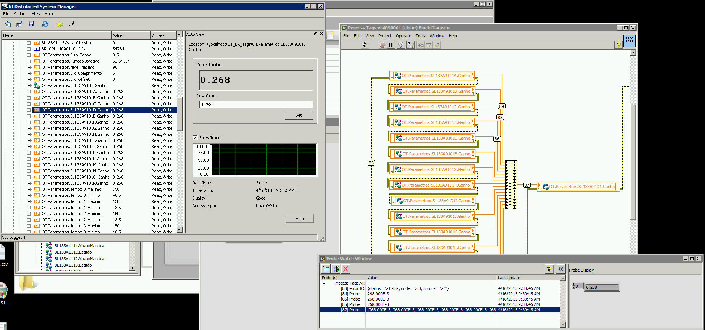Select the [83] error IO probe row
The image size is (705, 330).
point(440,288)
